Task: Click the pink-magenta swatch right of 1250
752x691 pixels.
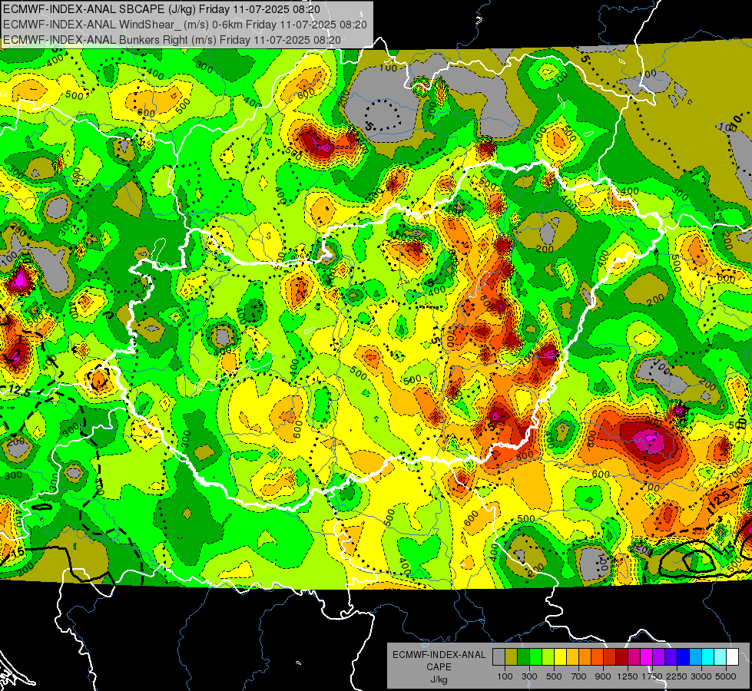Action: (x=634, y=657)
